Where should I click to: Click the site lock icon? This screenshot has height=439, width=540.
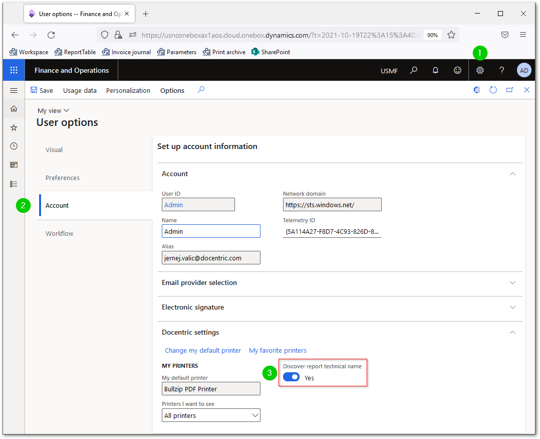118,35
